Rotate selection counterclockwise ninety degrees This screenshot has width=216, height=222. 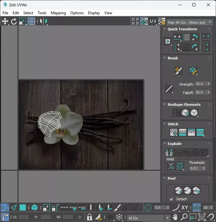tap(195, 37)
